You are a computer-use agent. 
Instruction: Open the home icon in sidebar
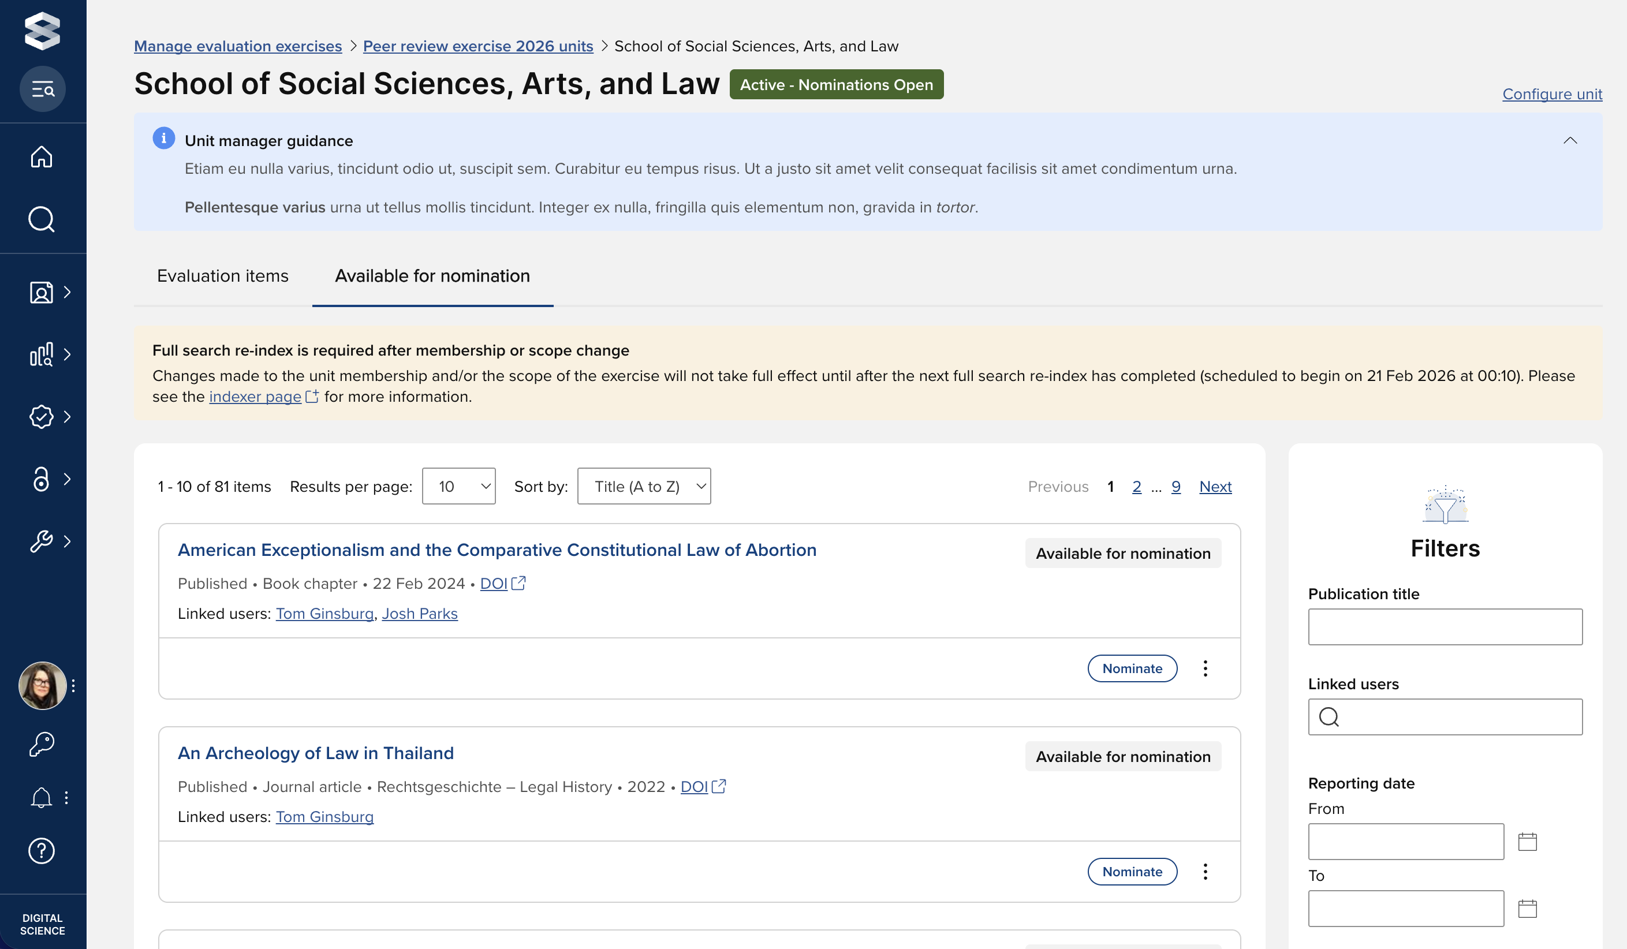(x=42, y=157)
